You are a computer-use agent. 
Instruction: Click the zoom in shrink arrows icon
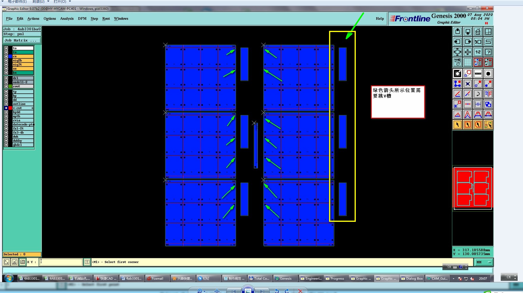point(468,52)
